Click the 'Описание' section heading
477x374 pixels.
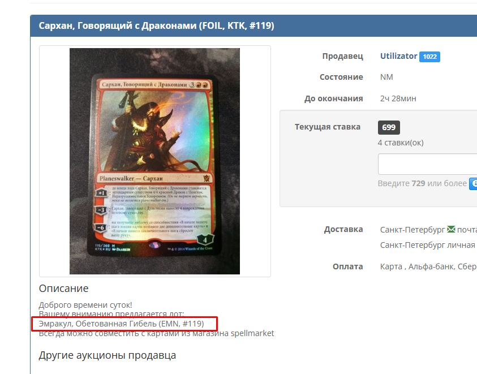coord(63,288)
